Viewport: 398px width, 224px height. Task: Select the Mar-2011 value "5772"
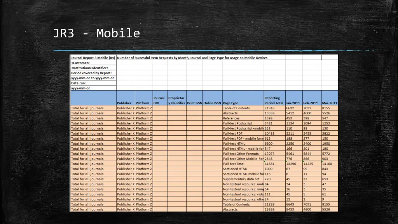(x=330, y=154)
